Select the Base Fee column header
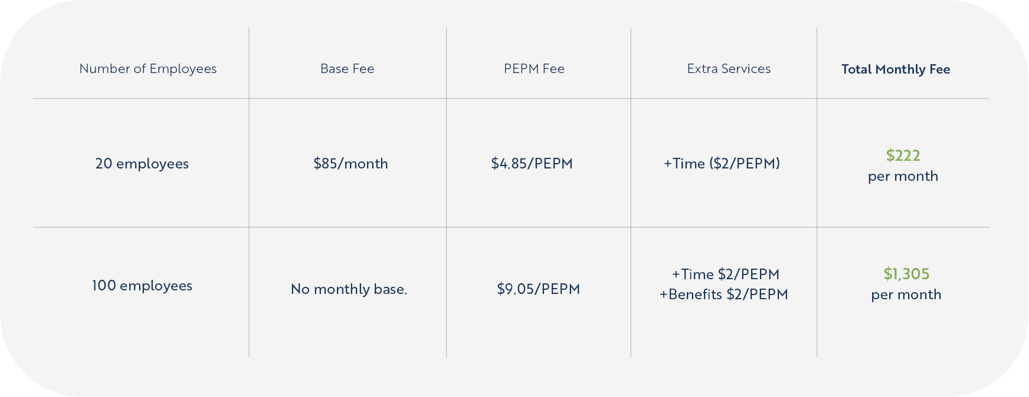 347,69
